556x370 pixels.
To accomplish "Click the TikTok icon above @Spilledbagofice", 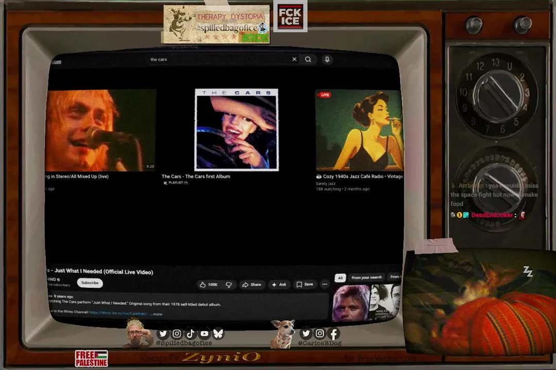I will pos(190,334).
